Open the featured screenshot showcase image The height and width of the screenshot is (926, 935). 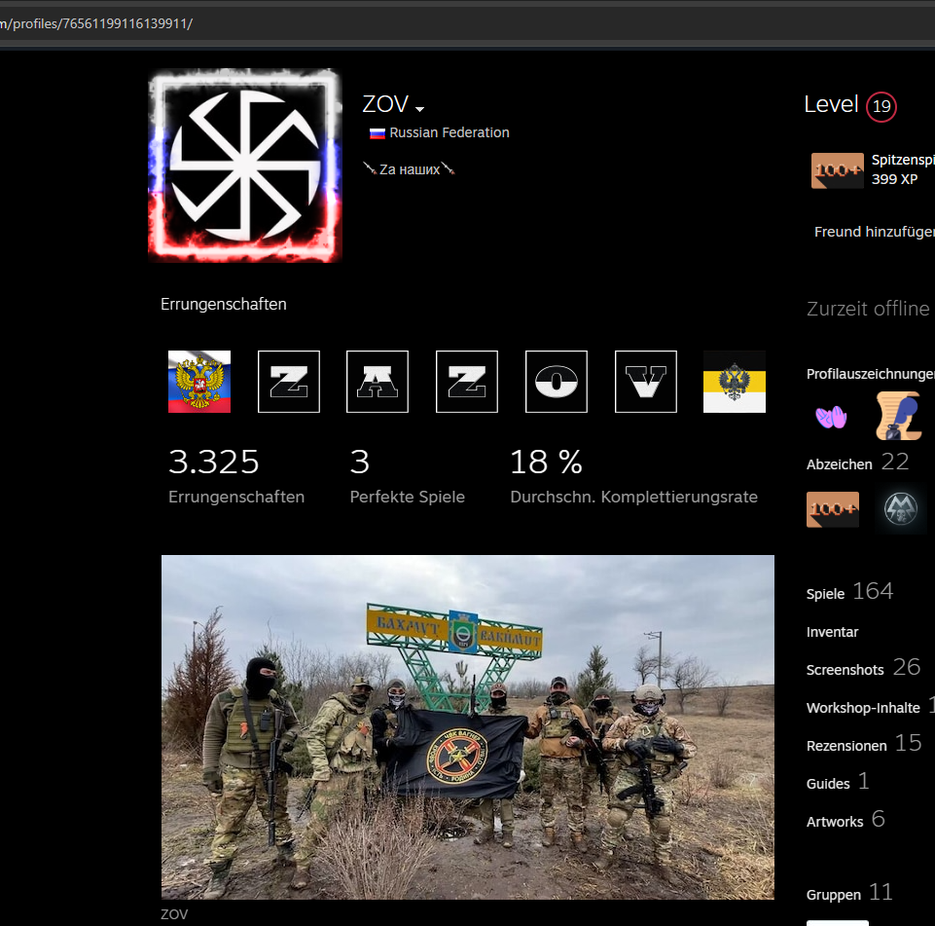[x=467, y=726]
